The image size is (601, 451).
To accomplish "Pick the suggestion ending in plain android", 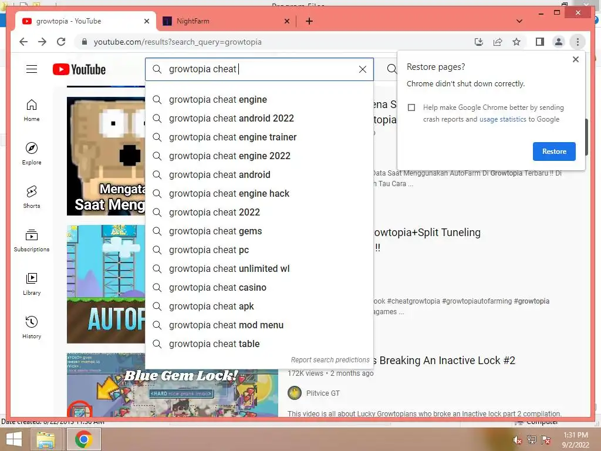I will coord(259,175).
